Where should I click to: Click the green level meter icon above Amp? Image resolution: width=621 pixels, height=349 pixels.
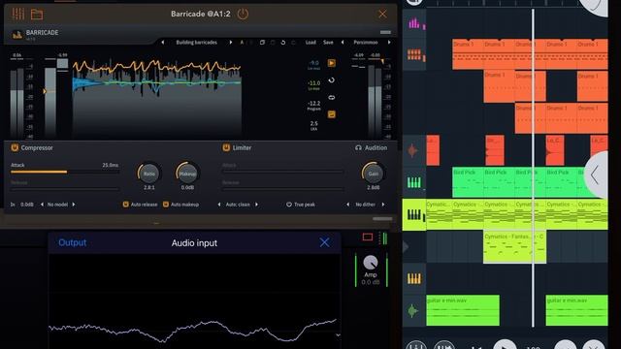383,238
